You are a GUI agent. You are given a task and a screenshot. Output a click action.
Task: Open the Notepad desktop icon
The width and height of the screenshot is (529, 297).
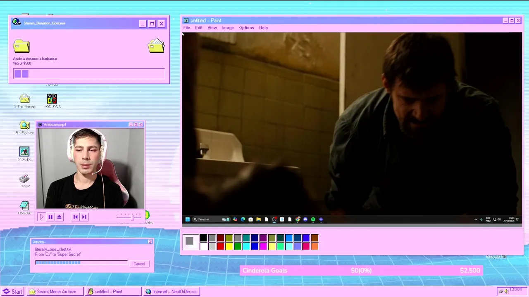pos(24,207)
